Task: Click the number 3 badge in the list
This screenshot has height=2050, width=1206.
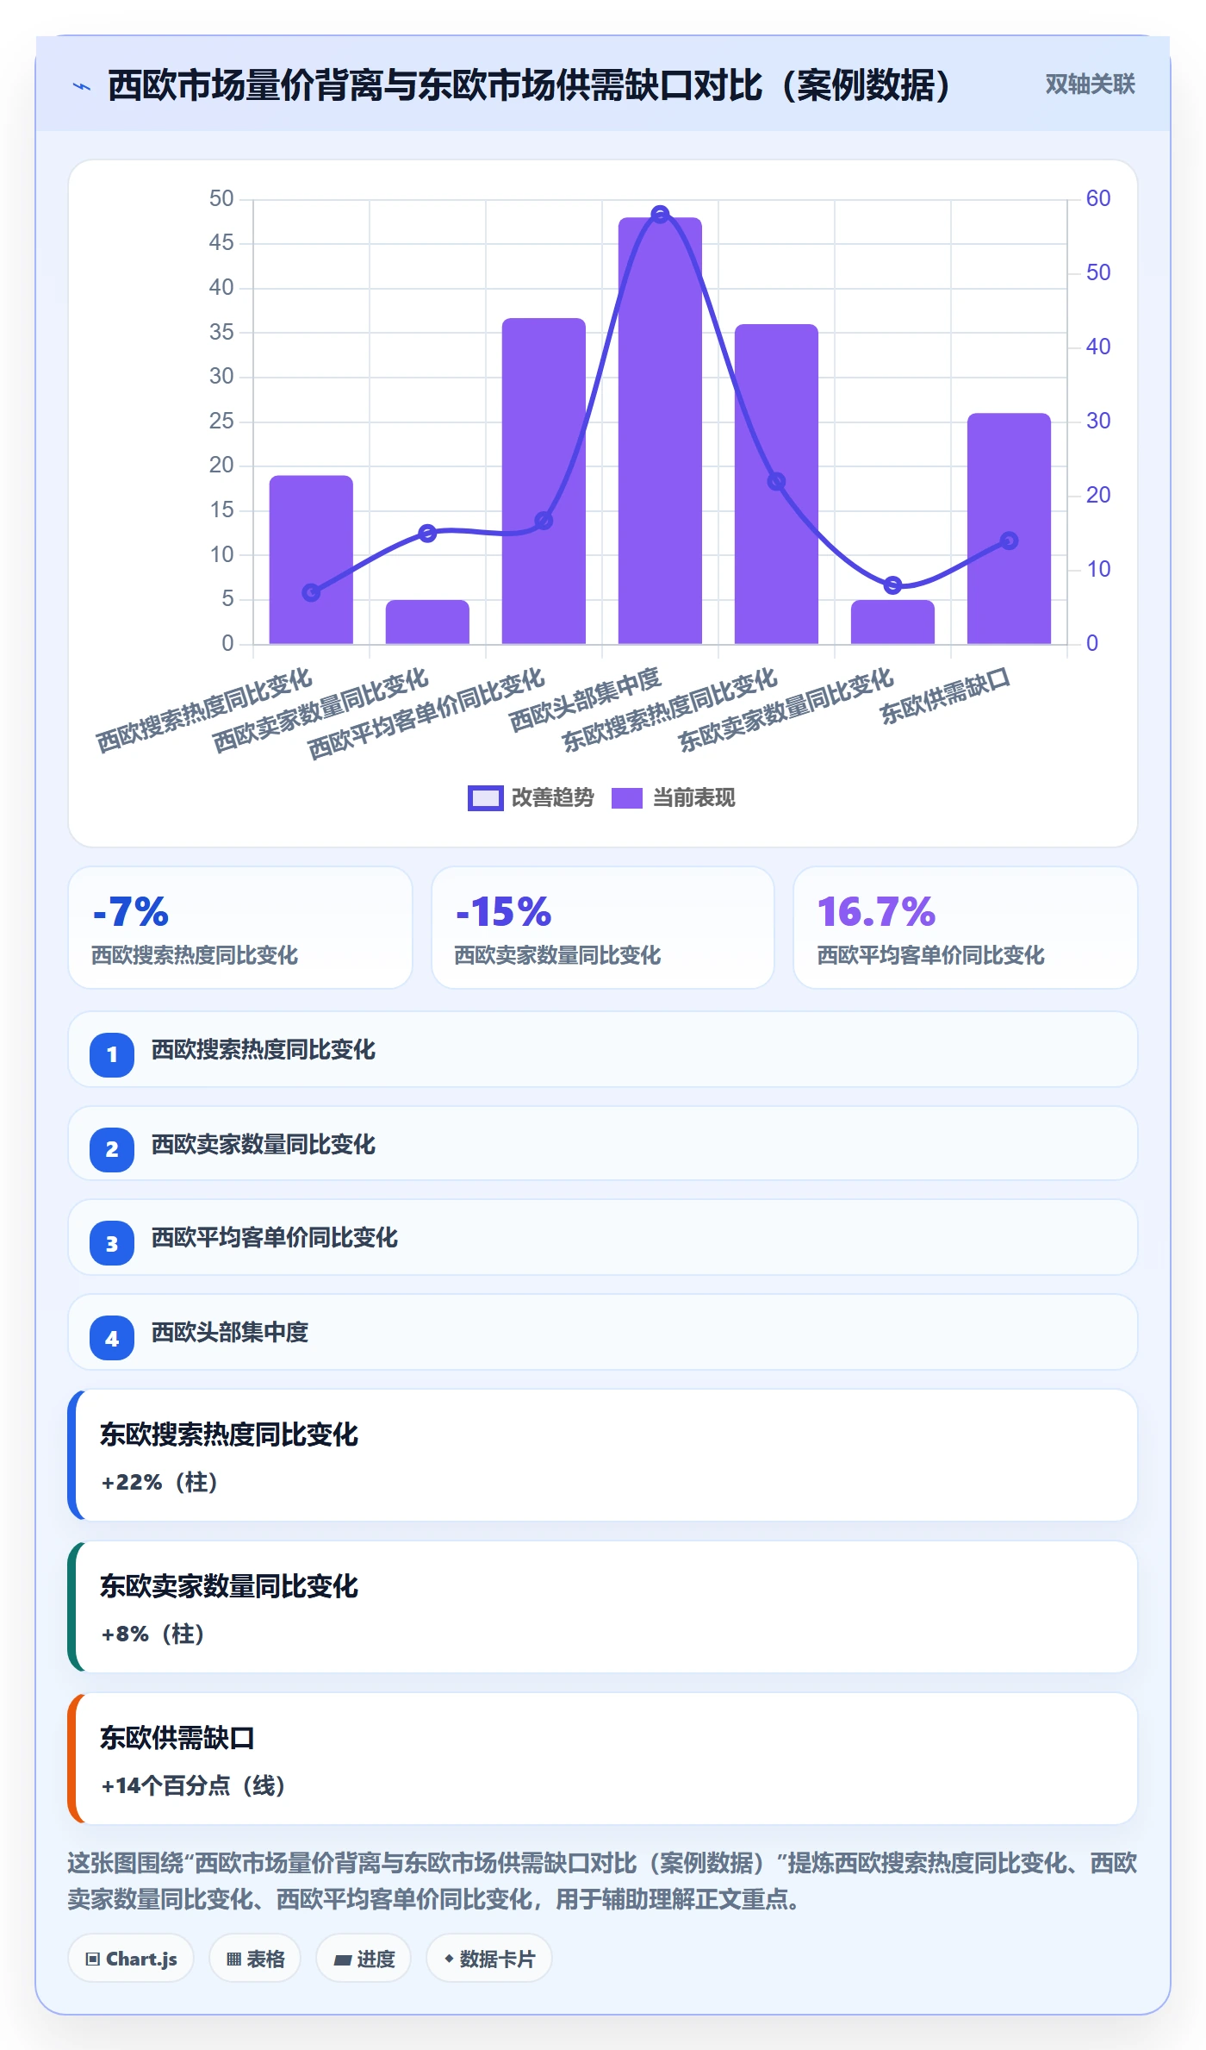Action: [112, 1244]
